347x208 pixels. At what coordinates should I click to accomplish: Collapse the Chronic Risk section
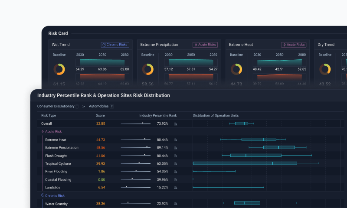[x=55, y=195]
